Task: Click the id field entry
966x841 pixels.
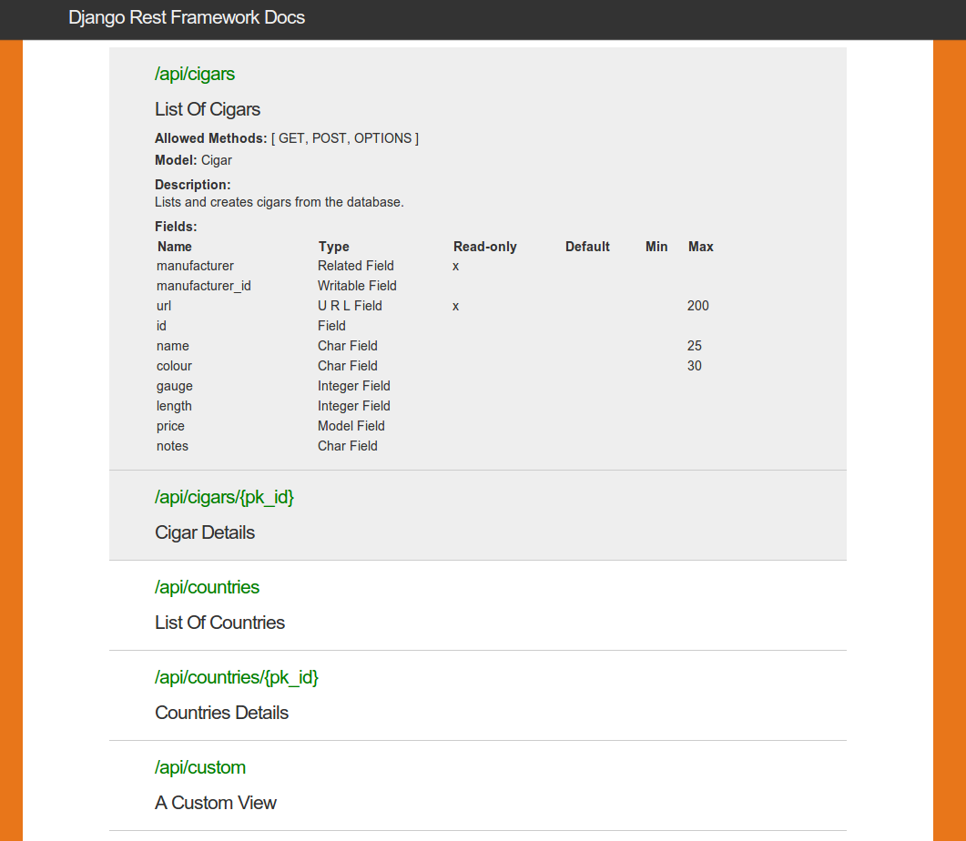Action: 161,325
